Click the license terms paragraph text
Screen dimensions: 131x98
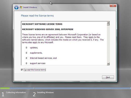[63, 38]
